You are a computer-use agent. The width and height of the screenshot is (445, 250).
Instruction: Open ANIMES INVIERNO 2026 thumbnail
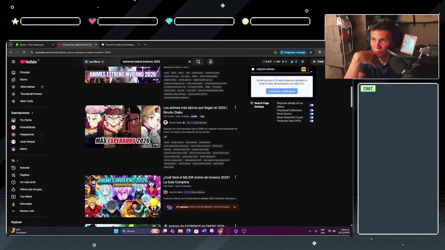(x=123, y=196)
